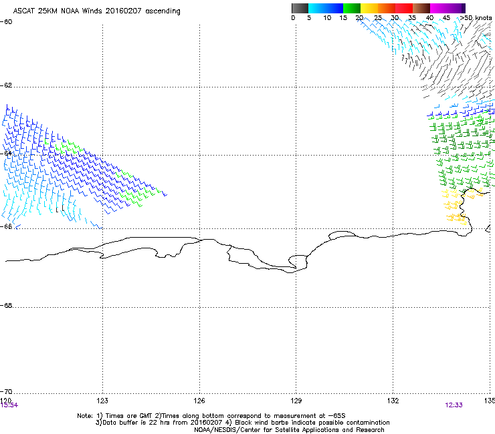495x434 pixels.
Task: Click the '>50 knots' legend label
Action: 476,17
